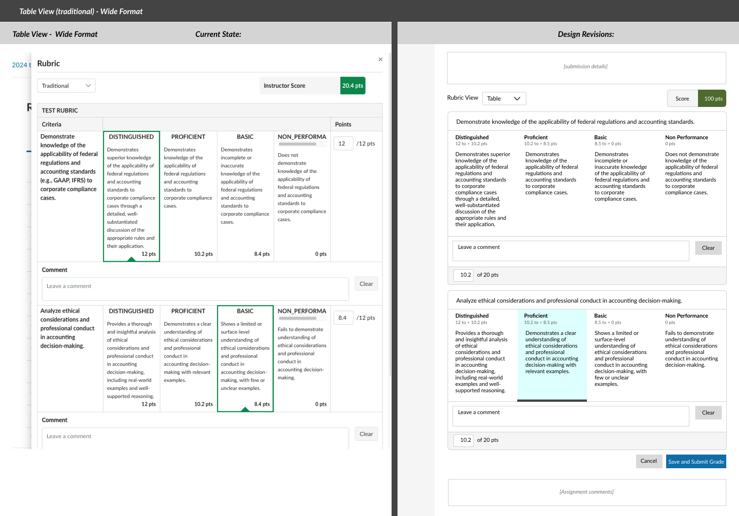Click Save and Submit Grade
Viewport: 739px width, 516px height.
point(696,461)
